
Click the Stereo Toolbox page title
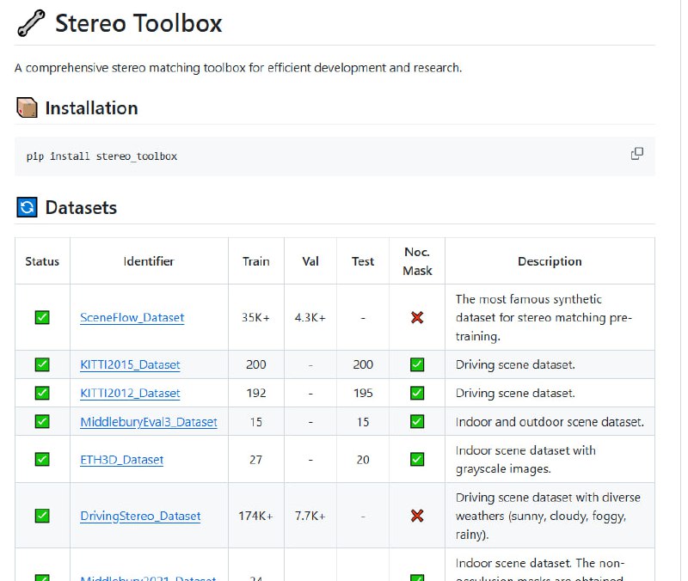(x=138, y=23)
